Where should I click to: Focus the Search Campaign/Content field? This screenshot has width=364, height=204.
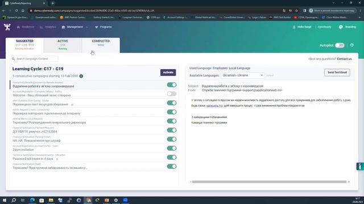click(x=34, y=59)
